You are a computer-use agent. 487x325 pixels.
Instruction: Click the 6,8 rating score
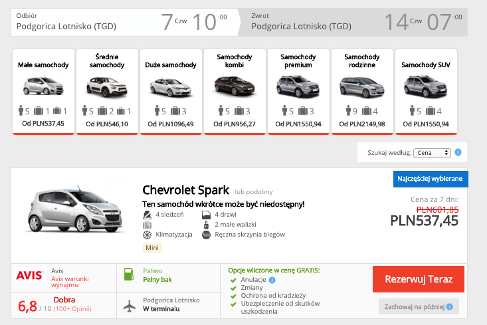click(x=28, y=306)
